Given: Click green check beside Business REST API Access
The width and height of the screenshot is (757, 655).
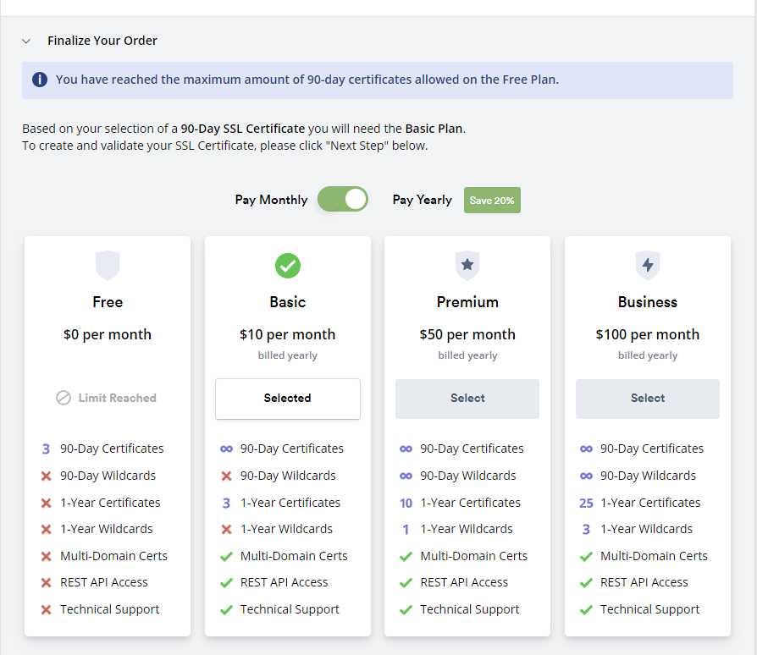Looking at the screenshot, I should (x=586, y=583).
